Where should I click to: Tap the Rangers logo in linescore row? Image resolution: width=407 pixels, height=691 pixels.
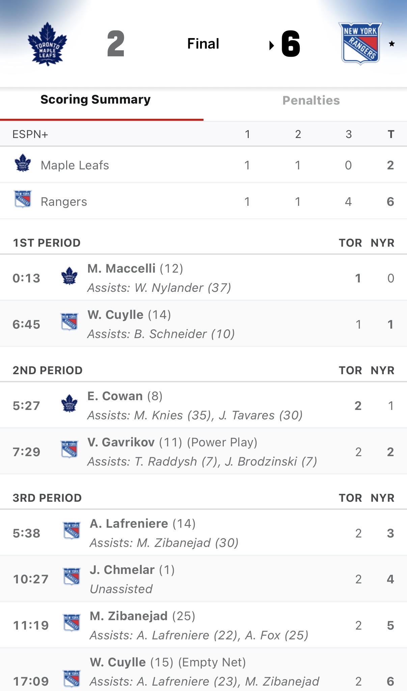pyautogui.click(x=23, y=199)
